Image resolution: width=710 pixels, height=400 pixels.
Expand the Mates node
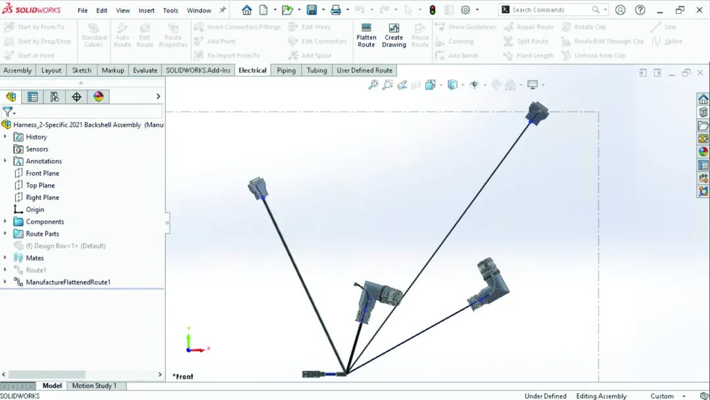pos(5,258)
